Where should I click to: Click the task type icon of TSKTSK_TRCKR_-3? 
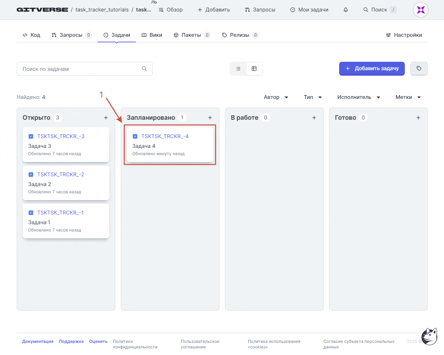(x=31, y=136)
